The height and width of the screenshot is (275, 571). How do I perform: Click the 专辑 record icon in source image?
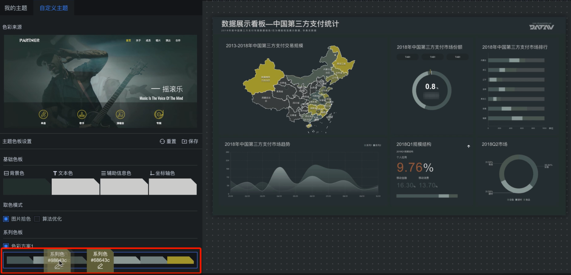point(159,114)
